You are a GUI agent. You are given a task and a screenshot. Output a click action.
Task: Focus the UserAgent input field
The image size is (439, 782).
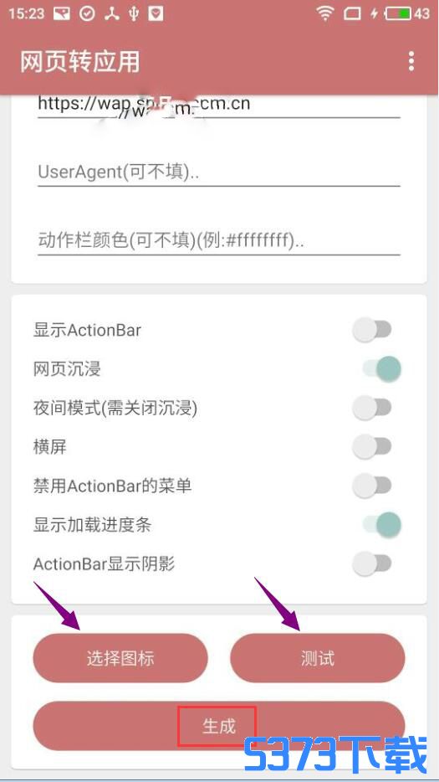pos(219,172)
